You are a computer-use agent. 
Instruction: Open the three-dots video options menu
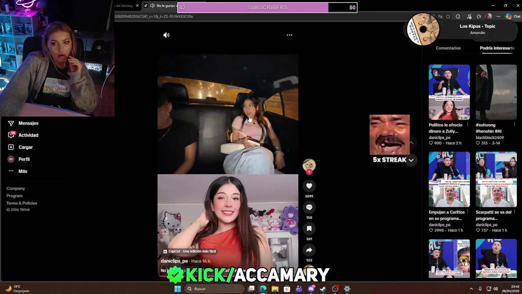click(x=290, y=35)
